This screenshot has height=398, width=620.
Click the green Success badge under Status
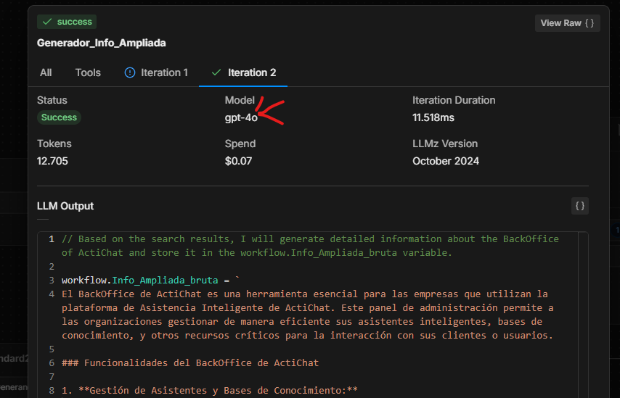[x=59, y=117]
